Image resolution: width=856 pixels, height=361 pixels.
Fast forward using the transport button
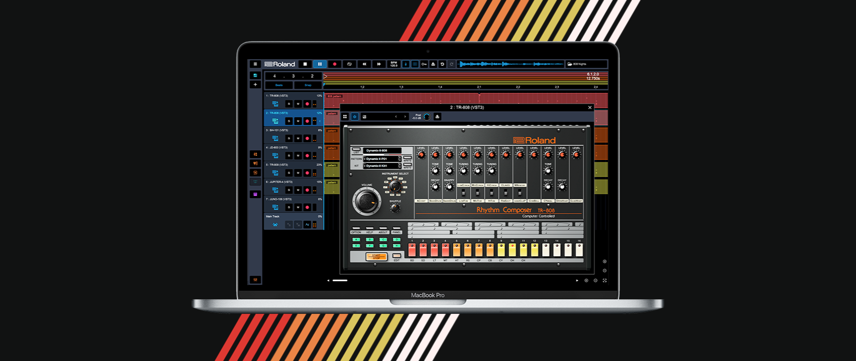379,64
